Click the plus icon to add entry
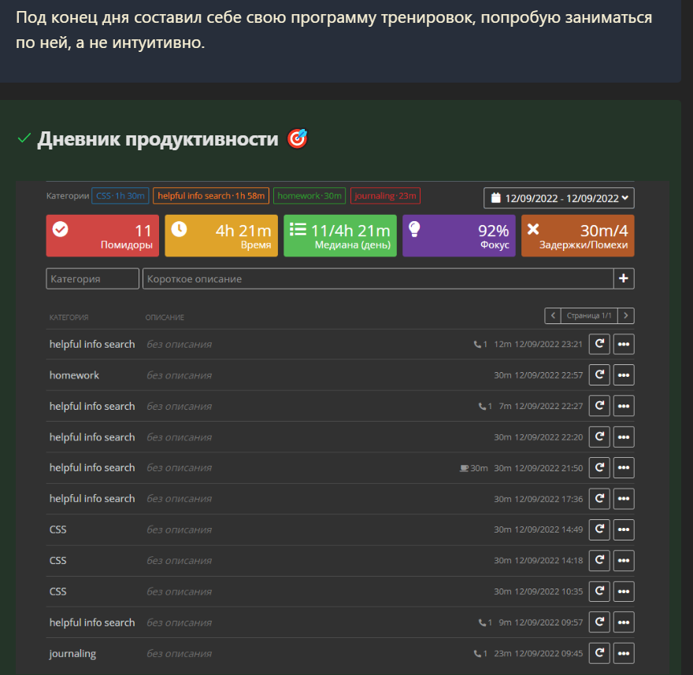 tap(624, 278)
